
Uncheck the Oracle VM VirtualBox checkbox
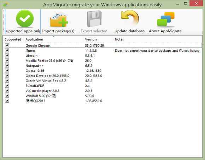click(7, 81)
